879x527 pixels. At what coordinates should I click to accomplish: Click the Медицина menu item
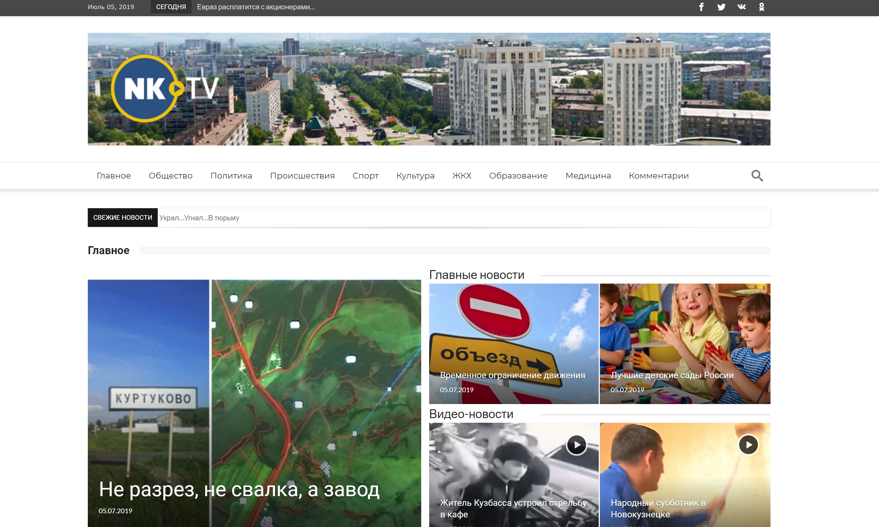point(588,176)
